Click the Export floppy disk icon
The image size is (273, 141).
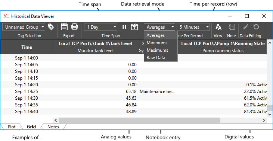64,27
